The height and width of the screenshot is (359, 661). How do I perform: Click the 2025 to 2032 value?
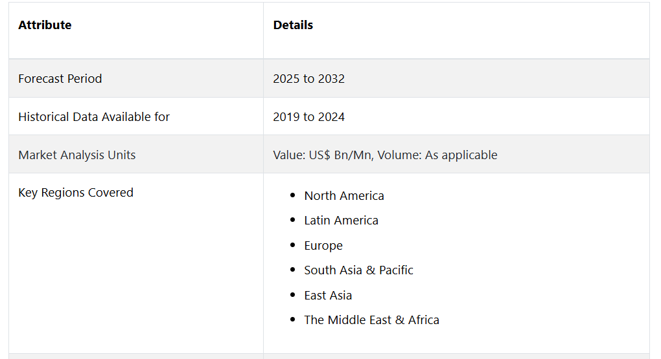tap(308, 79)
